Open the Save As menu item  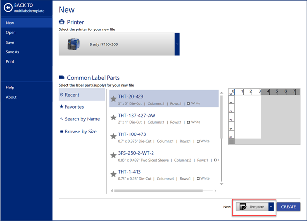pyautogui.click(x=13, y=52)
